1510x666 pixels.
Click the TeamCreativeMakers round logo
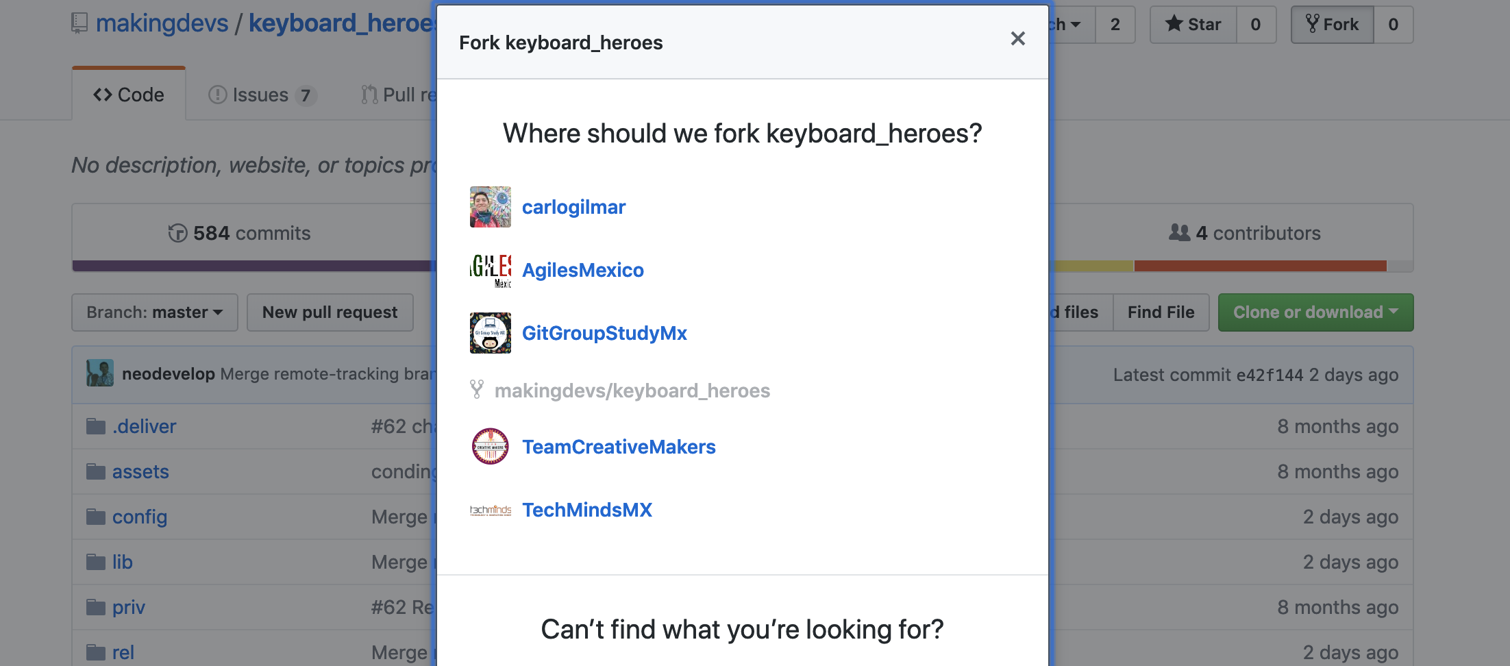coord(490,447)
